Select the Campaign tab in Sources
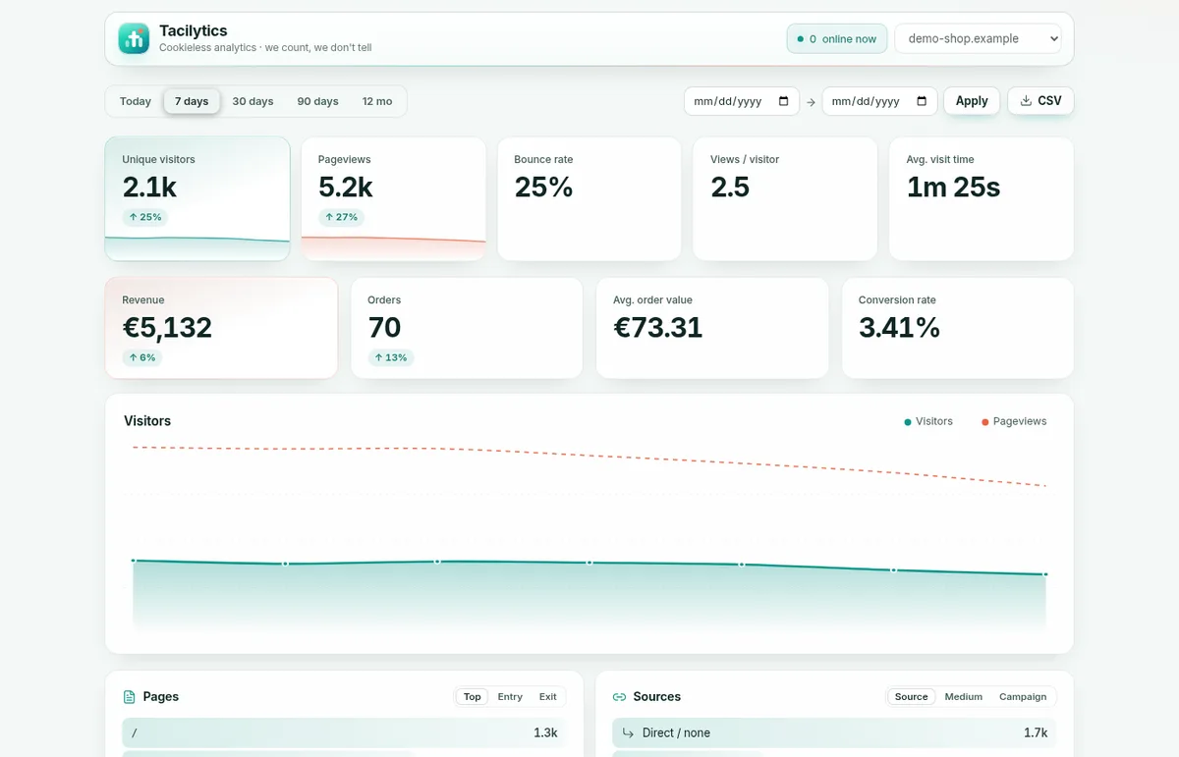 point(1023,697)
